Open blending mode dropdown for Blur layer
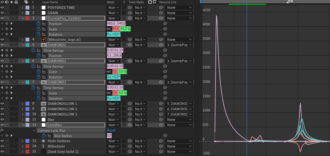 [x=114, y=120]
